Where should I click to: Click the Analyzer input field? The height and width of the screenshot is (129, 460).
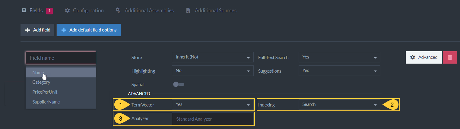pyautogui.click(x=213, y=119)
